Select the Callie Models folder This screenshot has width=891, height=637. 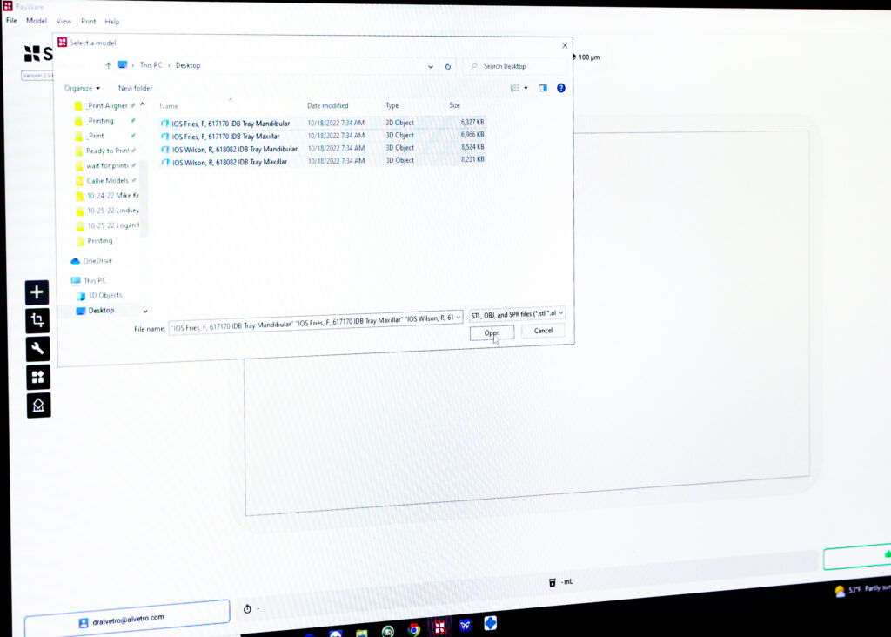(107, 181)
